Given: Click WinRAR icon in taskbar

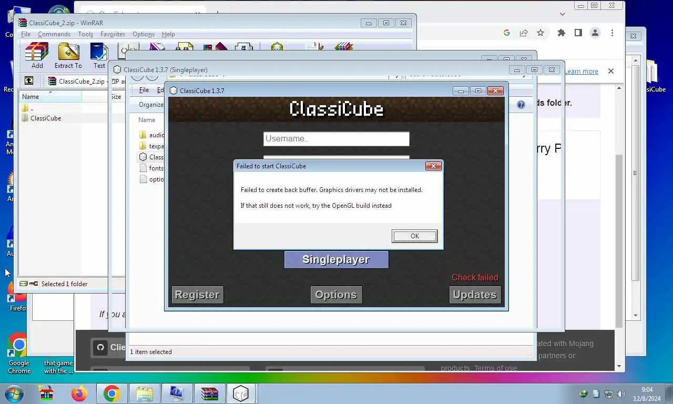Looking at the screenshot, I should point(209,393).
